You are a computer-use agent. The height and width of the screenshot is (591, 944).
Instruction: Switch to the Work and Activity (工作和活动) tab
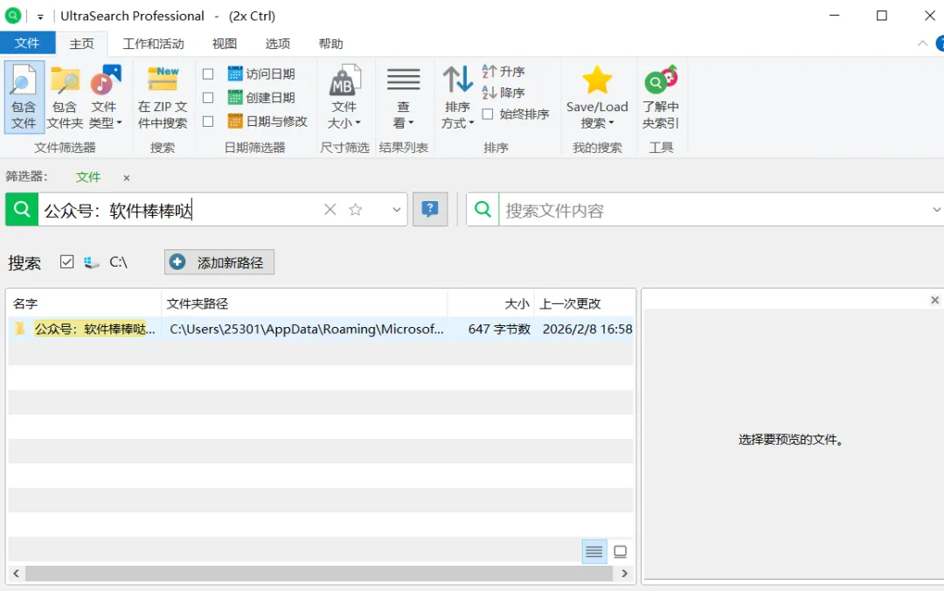click(154, 44)
